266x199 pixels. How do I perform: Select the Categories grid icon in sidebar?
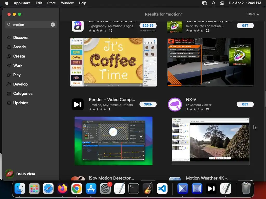9,93
